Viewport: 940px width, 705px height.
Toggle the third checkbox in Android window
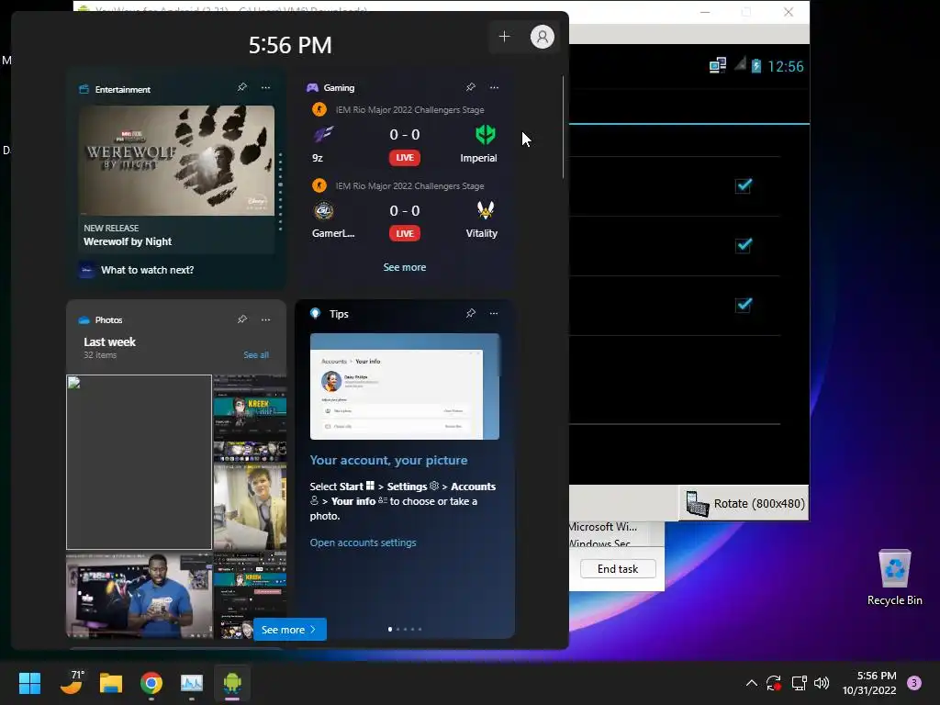(744, 305)
